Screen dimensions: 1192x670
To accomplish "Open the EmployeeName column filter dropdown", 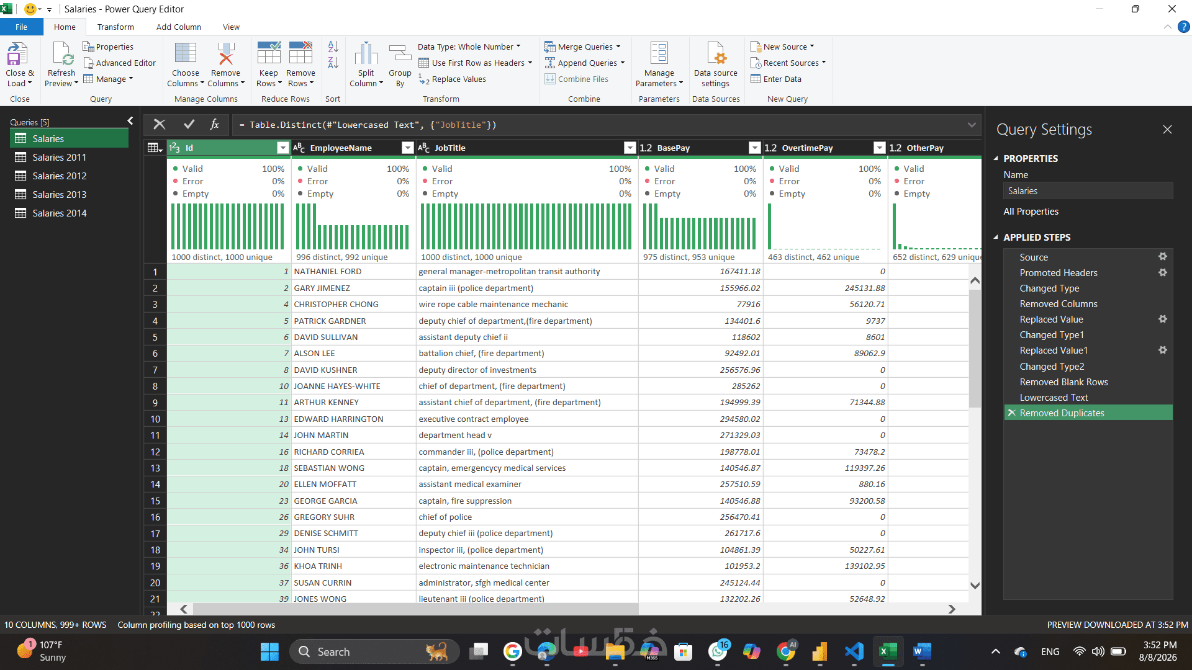I will pyautogui.click(x=408, y=148).
